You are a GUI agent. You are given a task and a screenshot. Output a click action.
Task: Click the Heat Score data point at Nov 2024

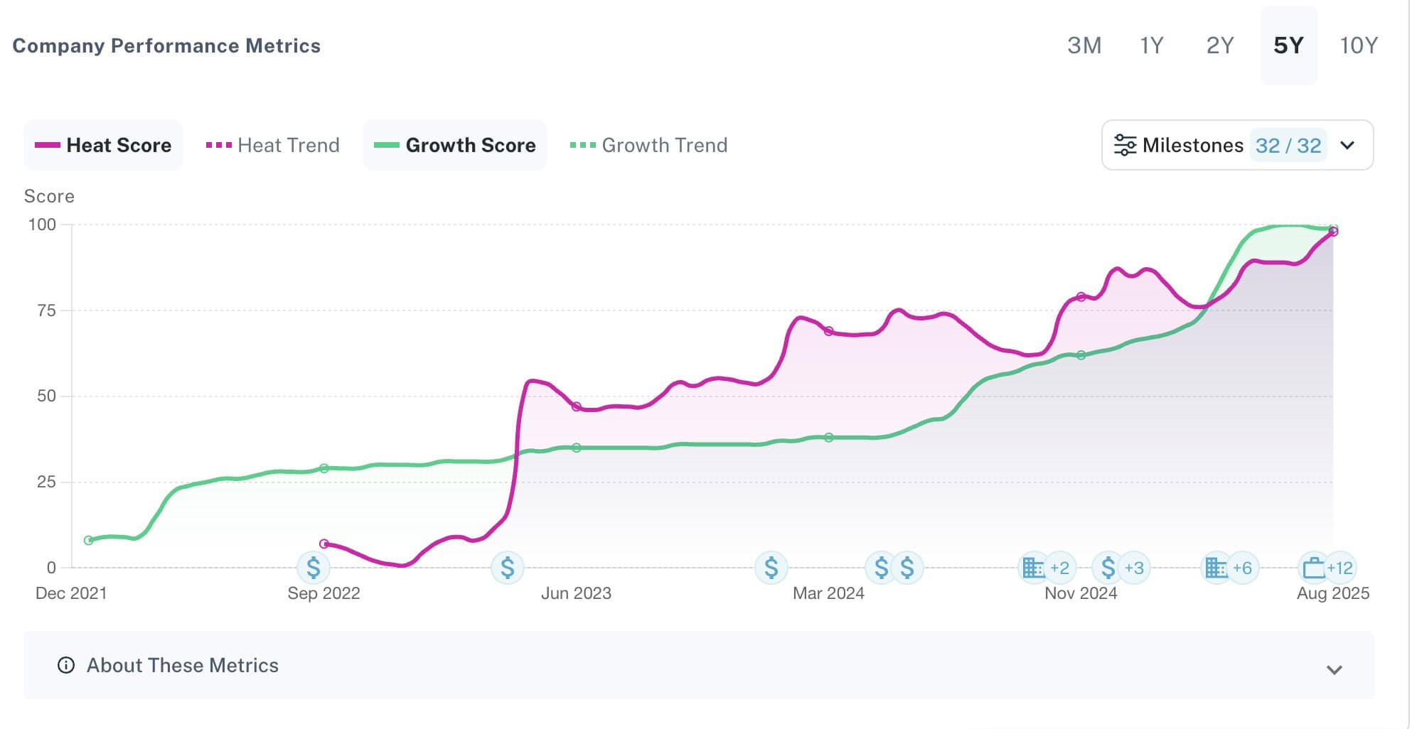(1081, 297)
